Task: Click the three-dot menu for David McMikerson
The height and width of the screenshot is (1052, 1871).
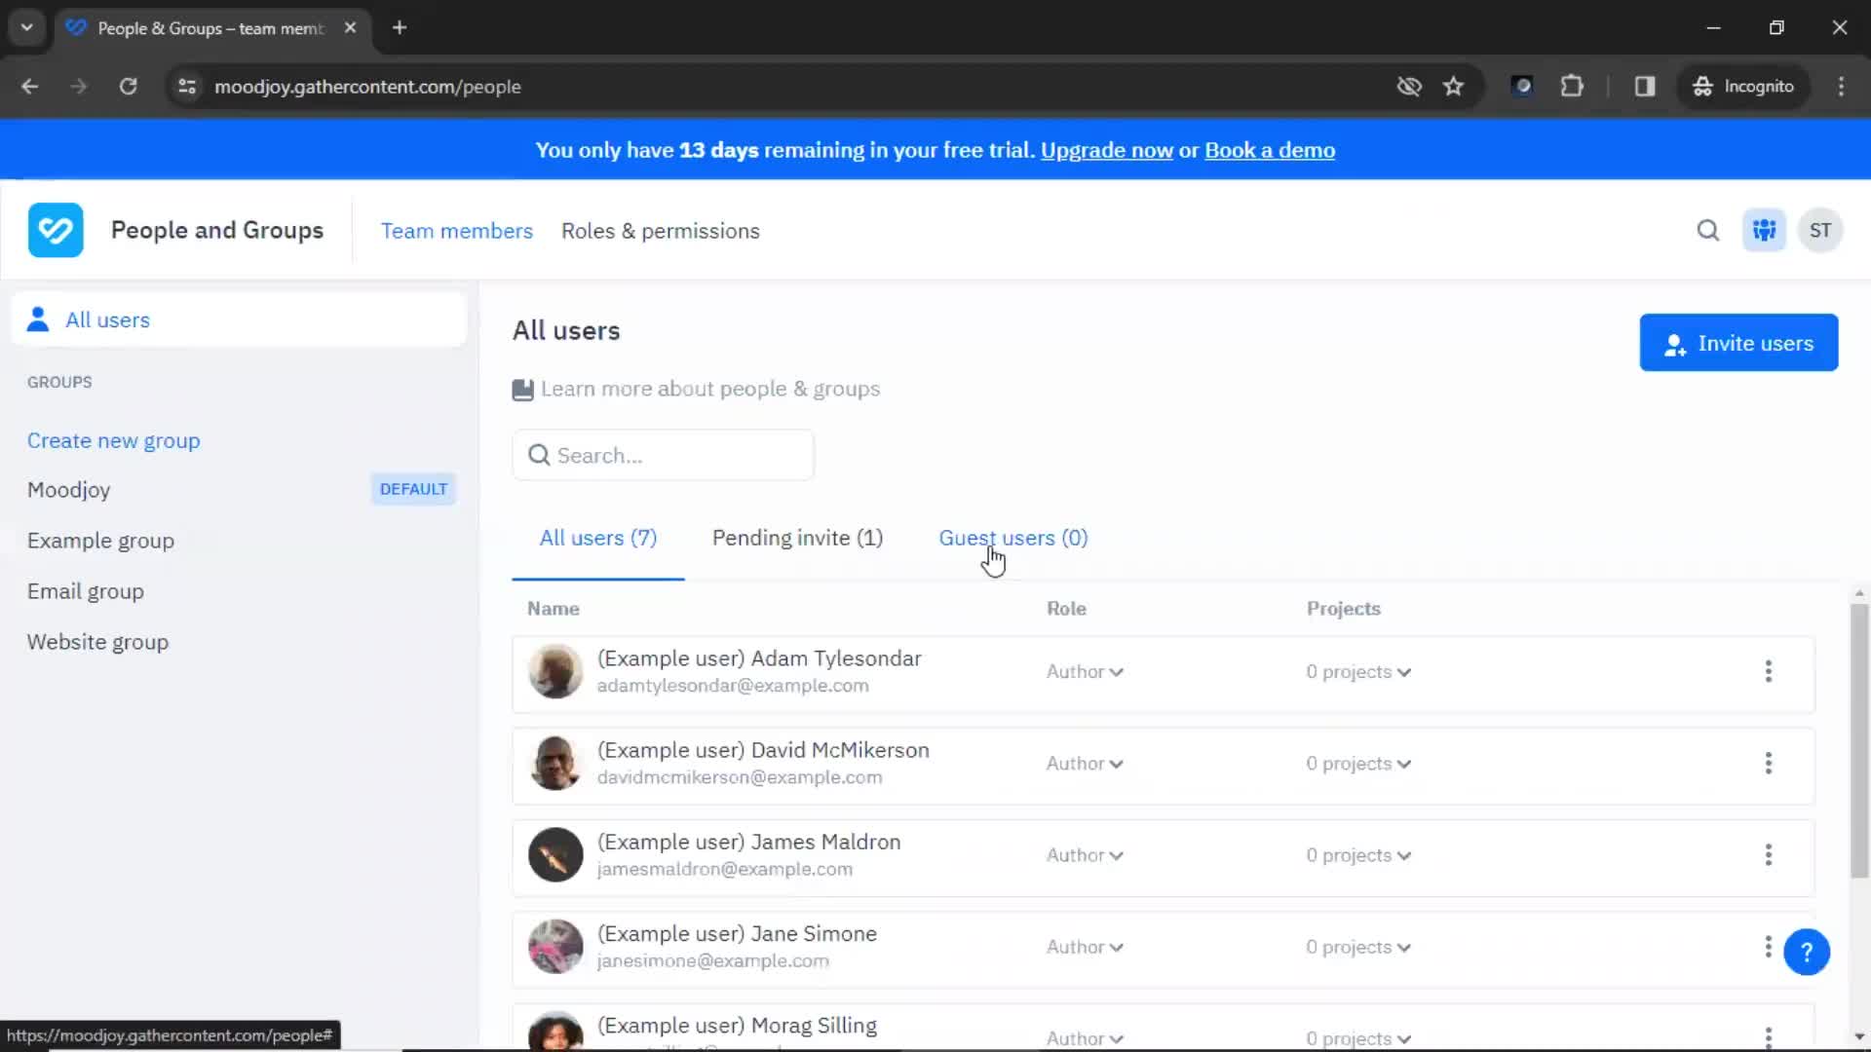Action: [x=1769, y=763]
